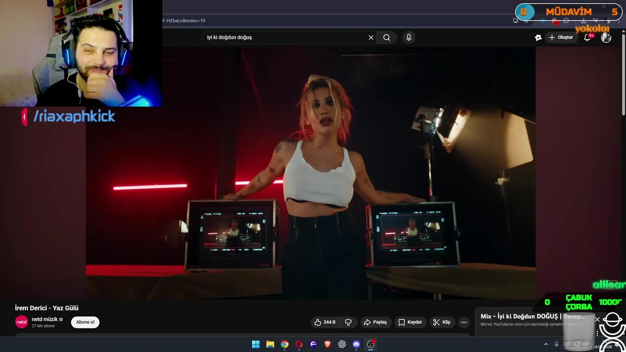Open ChatGPT app from taskbar

[x=342, y=344]
